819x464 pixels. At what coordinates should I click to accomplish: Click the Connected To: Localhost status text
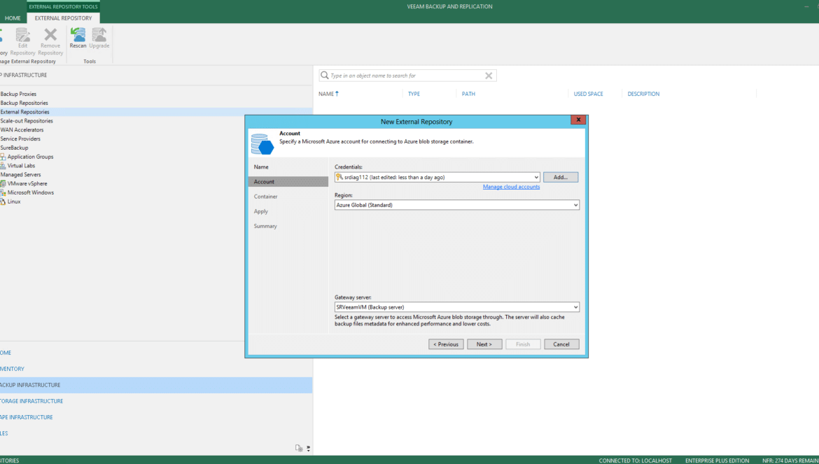click(635, 461)
